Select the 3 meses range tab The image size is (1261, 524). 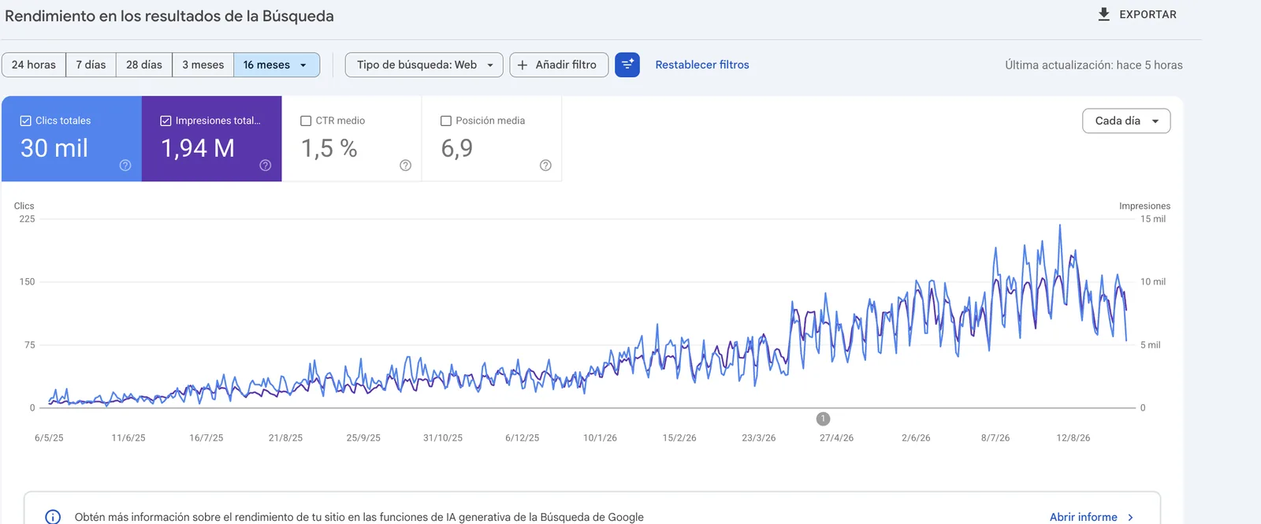click(203, 65)
